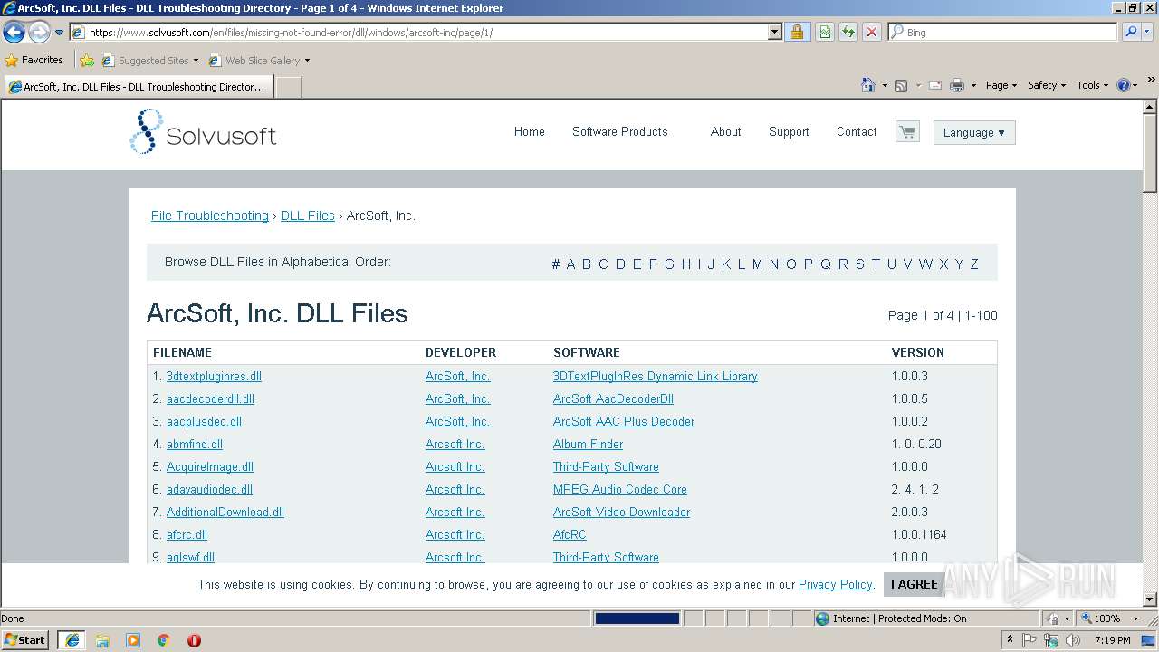The width and height of the screenshot is (1159, 652).
Task: Click the Home toolbar icon
Action: click(x=868, y=85)
